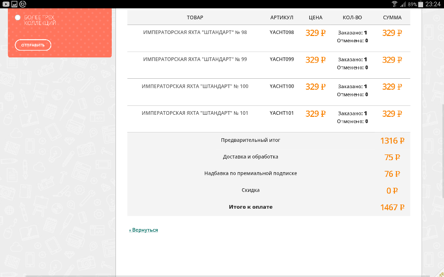The image size is (444, 277).
Task: Tap the cellular signal strength icon
Action: point(403,4)
